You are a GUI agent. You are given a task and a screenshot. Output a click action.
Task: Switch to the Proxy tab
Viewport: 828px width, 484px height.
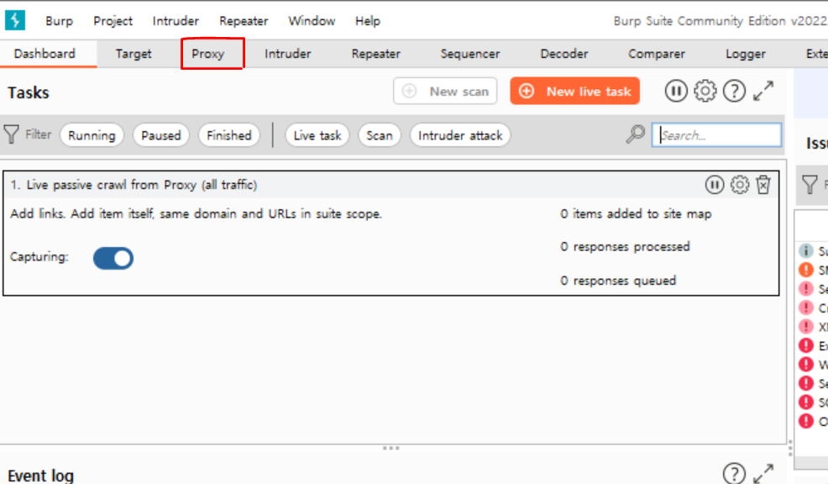(x=208, y=54)
